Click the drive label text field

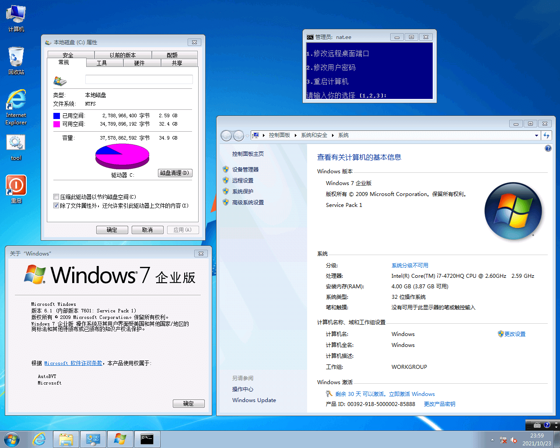[x=139, y=79]
